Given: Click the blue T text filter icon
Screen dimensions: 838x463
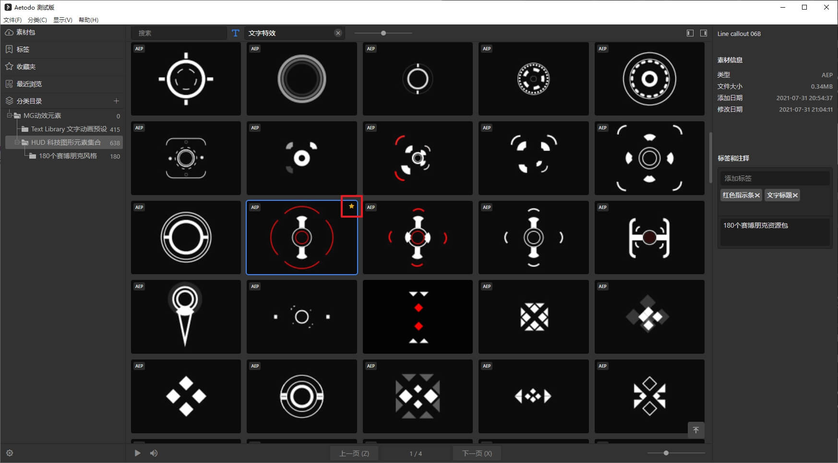Looking at the screenshot, I should [x=235, y=33].
